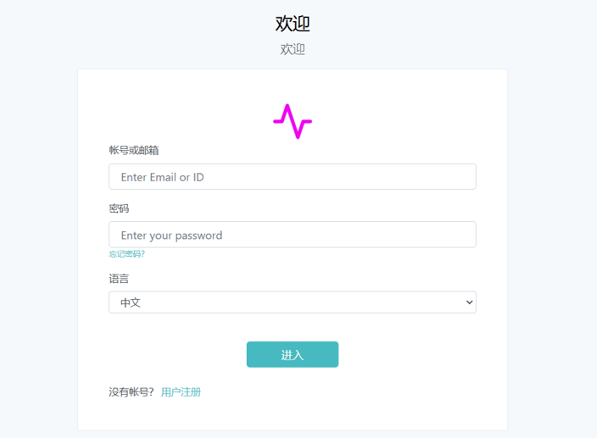
Task: Click the large 欢迎 heading
Action: (293, 24)
